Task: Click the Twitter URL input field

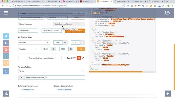Action: (55, 78)
